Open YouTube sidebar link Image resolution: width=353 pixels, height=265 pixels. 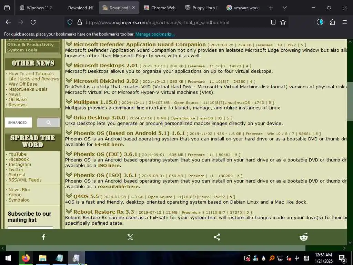(x=18, y=154)
